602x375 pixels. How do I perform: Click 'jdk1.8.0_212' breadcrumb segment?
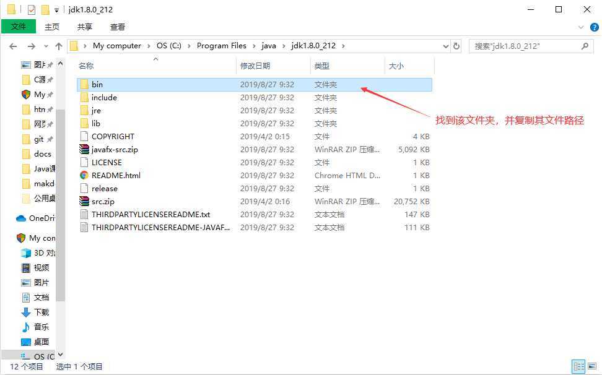click(x=313, y=46)
